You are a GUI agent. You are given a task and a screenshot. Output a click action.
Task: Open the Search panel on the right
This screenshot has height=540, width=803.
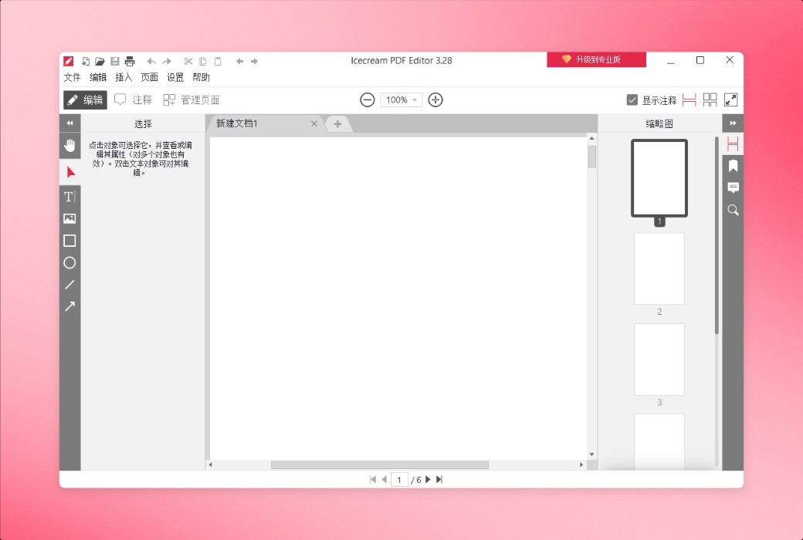click(x=732, y=210)
